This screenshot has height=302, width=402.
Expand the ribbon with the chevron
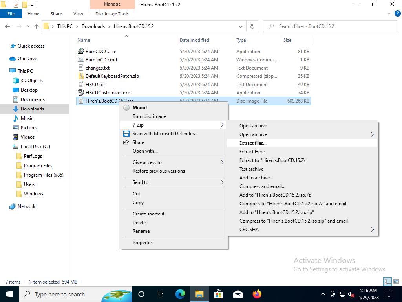389,14
